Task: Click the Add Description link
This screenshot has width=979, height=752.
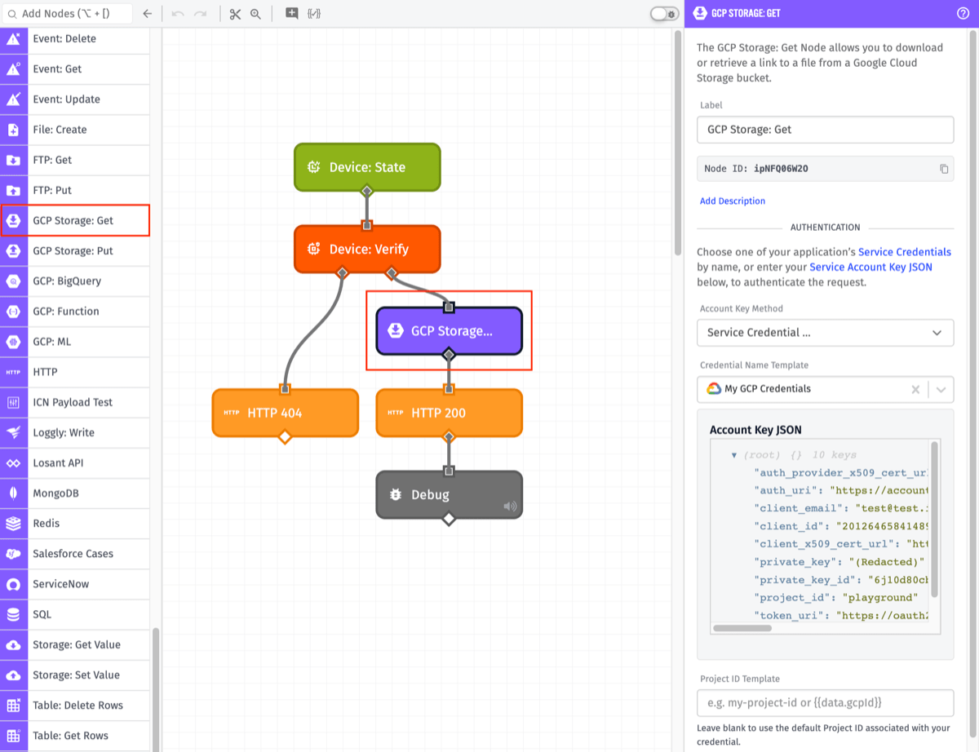Action: pos(733,201)
